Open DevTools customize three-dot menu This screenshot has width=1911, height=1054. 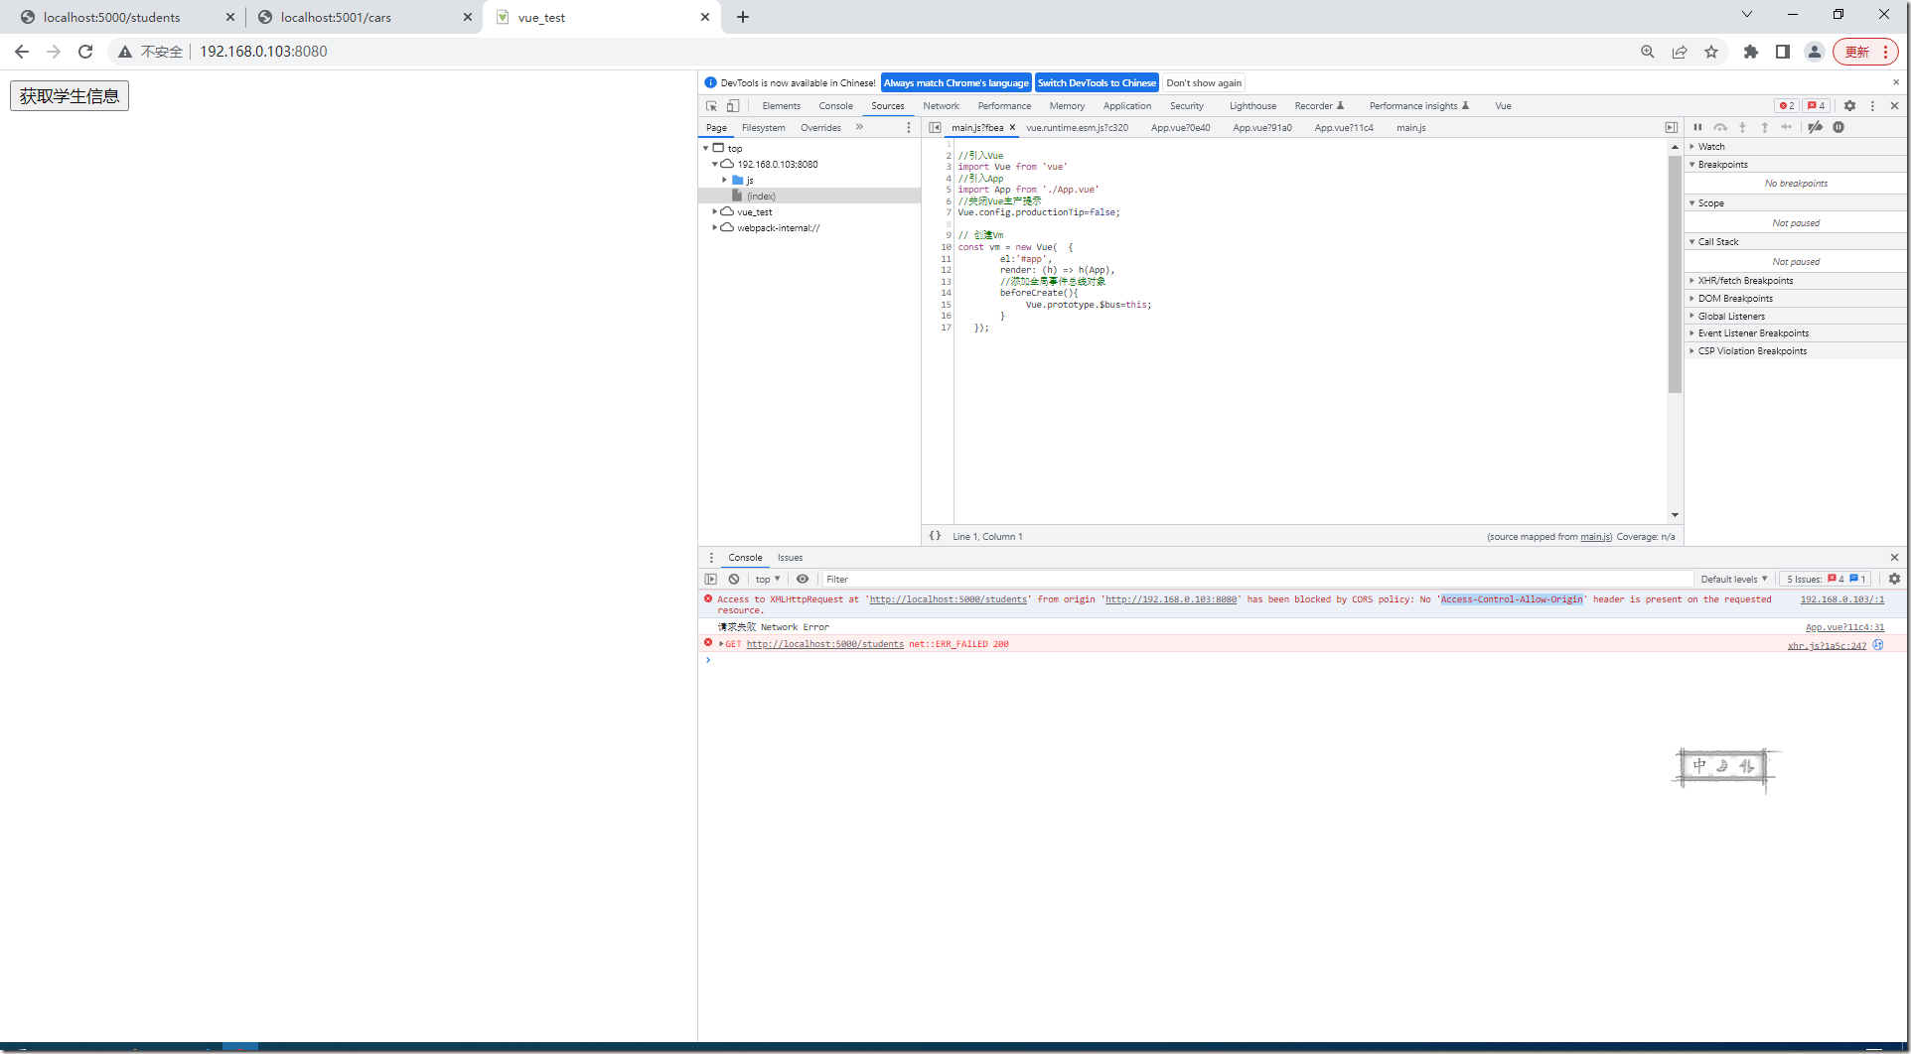tap(1872, 106)
